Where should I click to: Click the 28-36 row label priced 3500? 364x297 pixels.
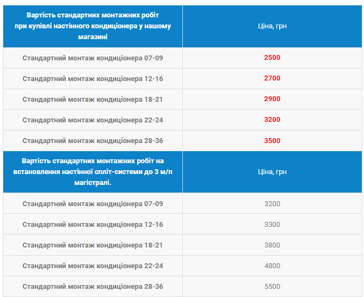point(93,141)
